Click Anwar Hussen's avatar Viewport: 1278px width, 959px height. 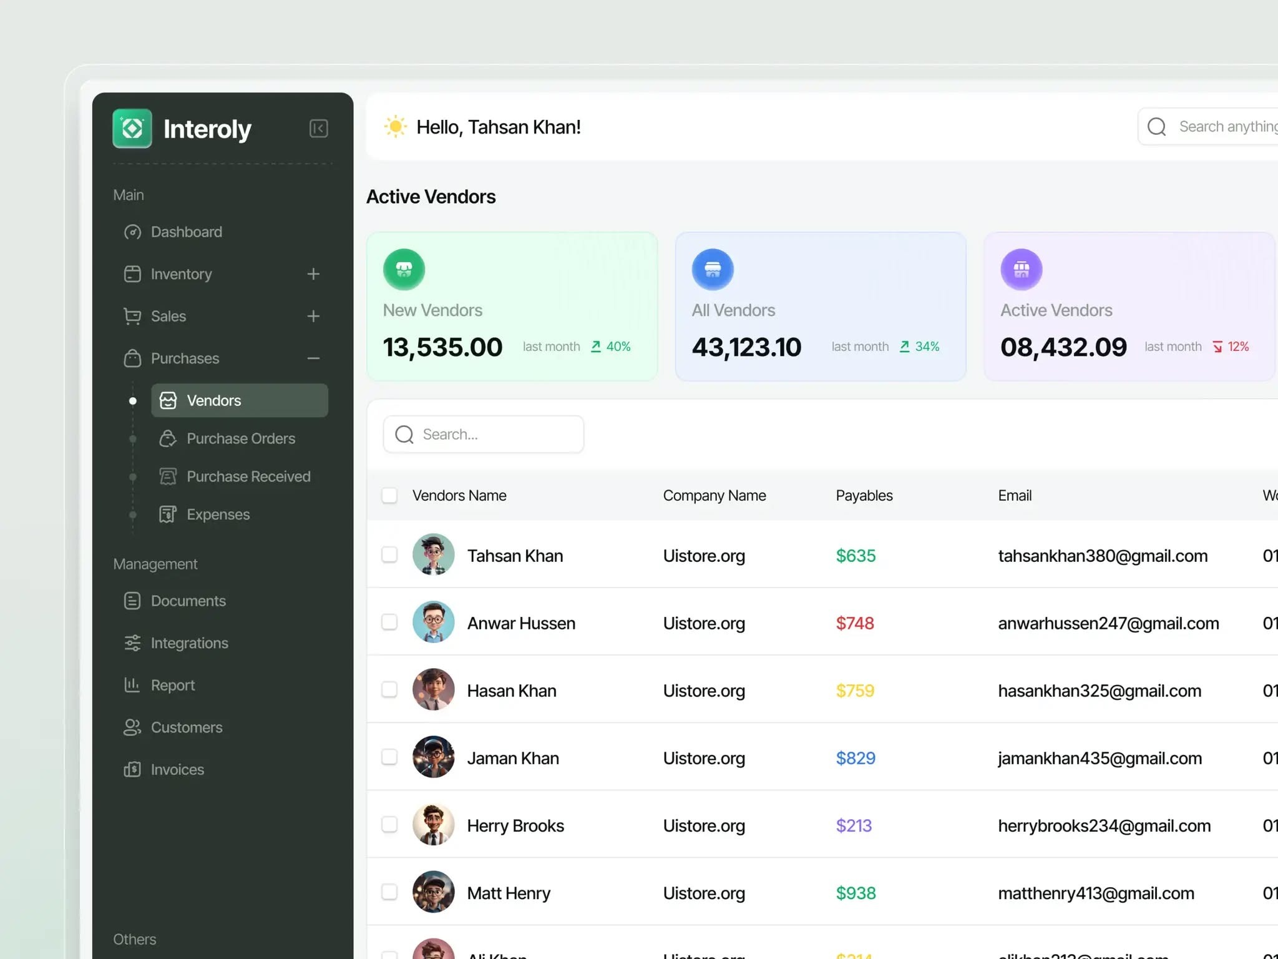click(434, 622)
